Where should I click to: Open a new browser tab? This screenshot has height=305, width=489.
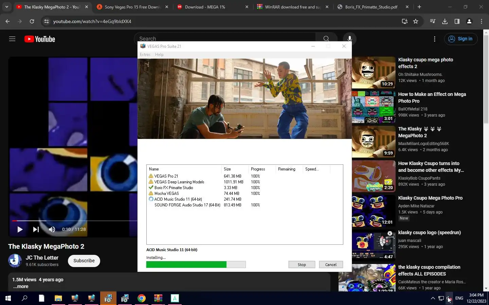419,7
